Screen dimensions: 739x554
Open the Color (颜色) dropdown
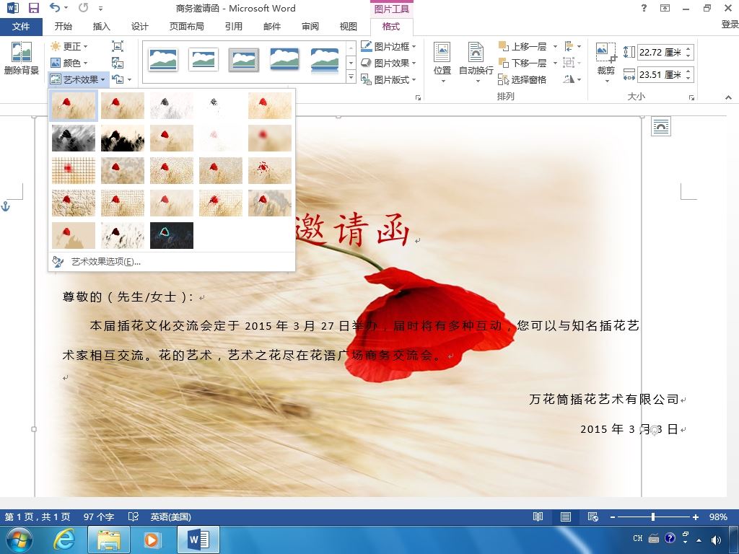click(x=69, y=63)
